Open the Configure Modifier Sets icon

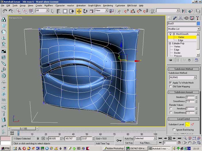[x=197, y=60]
